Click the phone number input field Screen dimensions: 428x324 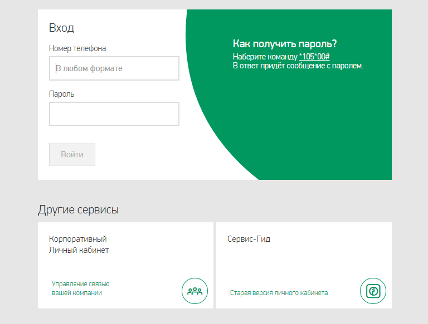click(114, 68)
